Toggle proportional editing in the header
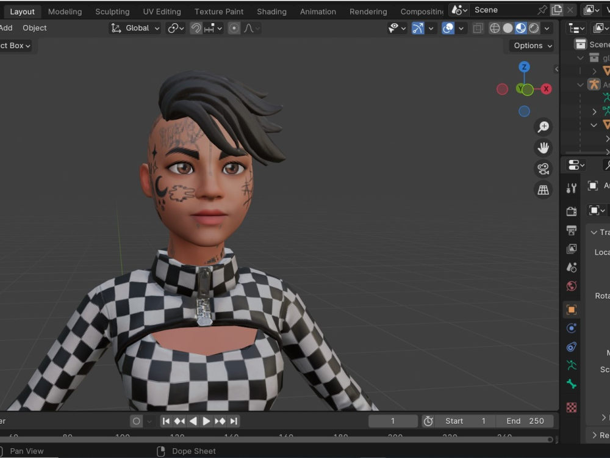 coord(234,28)
